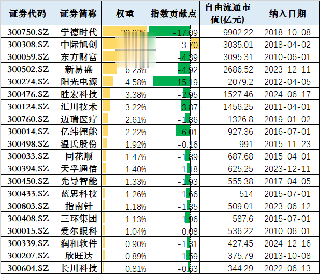The image size is (320, 274).
Task: Click the 新易盛 name cell
Action: [x=79, y=69]
